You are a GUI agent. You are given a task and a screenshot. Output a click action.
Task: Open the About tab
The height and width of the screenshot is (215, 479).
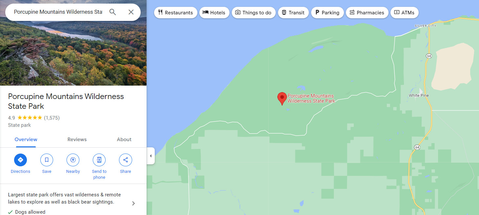pos(124,140)
